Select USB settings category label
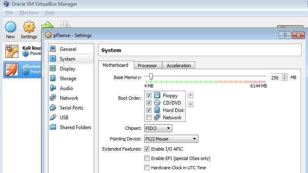This screenshot has height=173, width=308. pos(64,117)
